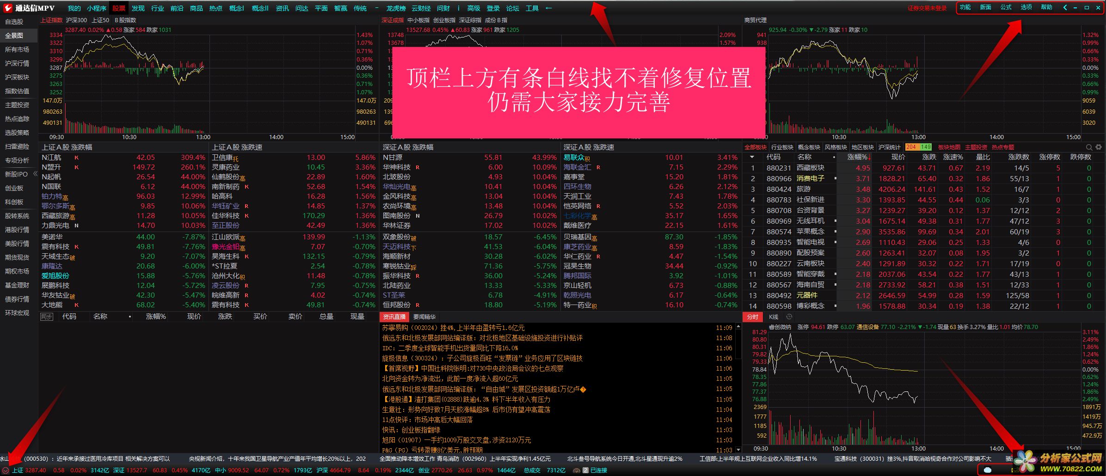Sort lower-left table by 现价 column
Screen dimensions: 1106x476
tap(194, 317)
